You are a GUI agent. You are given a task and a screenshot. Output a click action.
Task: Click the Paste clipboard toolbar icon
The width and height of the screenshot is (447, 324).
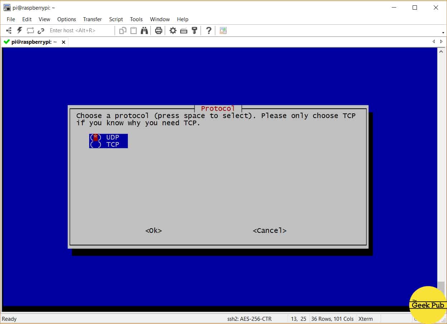(x=134, y=30)
